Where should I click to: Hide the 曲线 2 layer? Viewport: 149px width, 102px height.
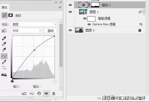click(70, 5)
